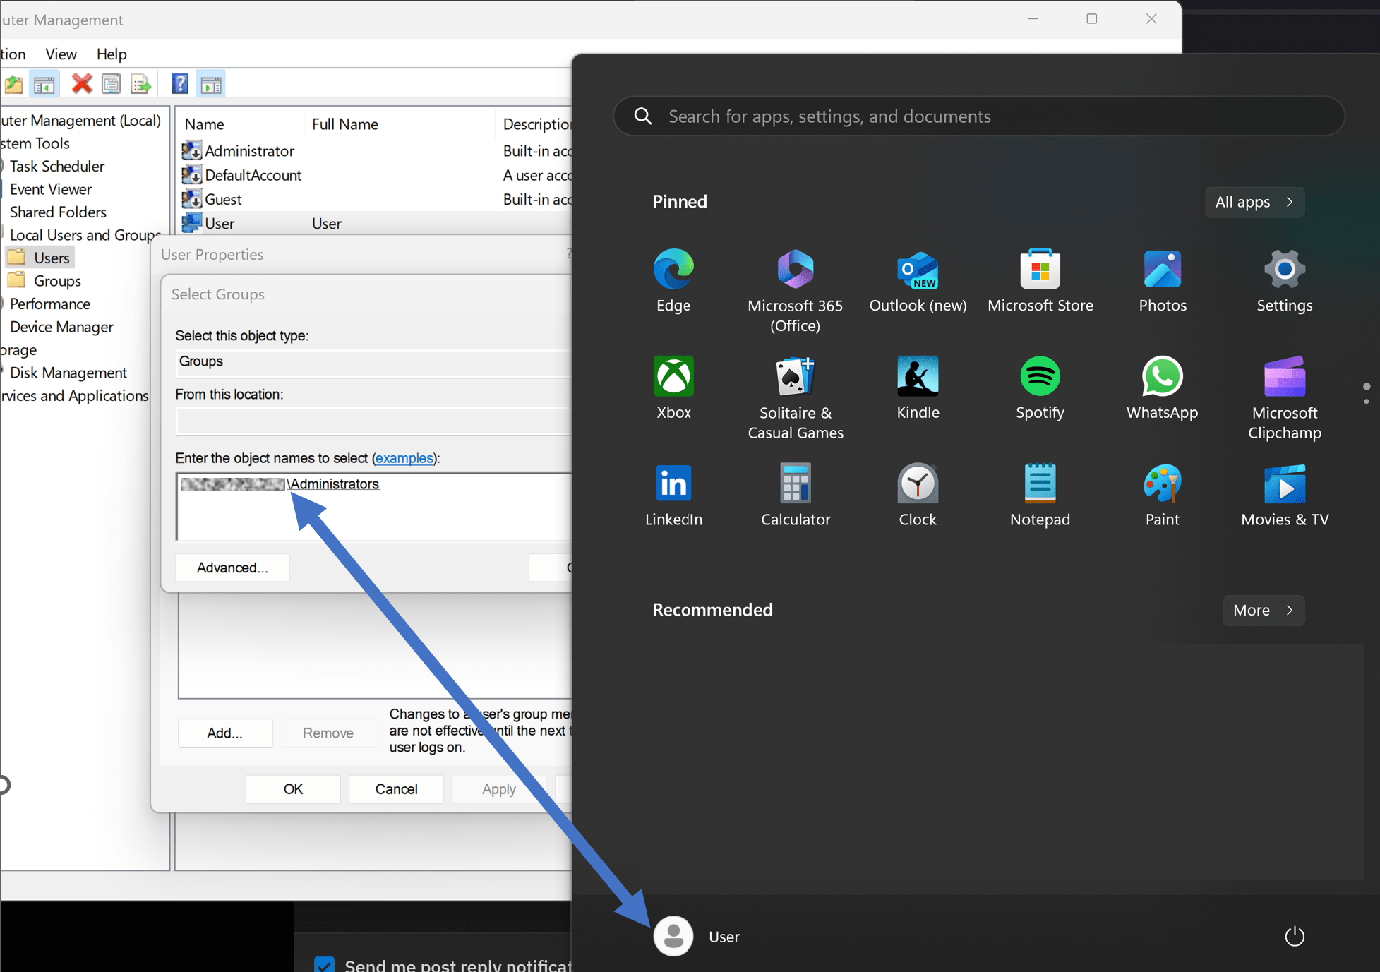Image resolution: width=1380 pixels, height=972 pixels.
Task: Delete selected user via red X toolbar icon
Action: click(x=82, y=83)
